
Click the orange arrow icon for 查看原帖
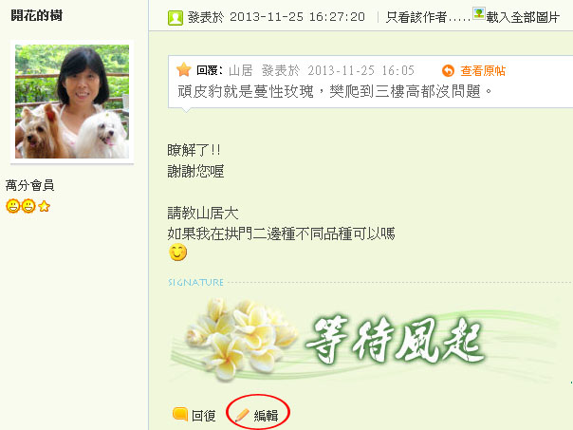(x=448, y=70)
